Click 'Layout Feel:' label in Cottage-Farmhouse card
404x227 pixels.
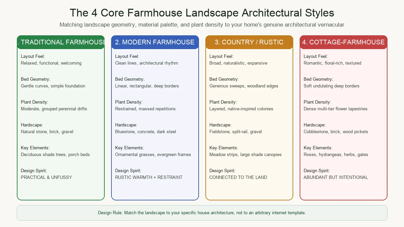tap(316, 56)
